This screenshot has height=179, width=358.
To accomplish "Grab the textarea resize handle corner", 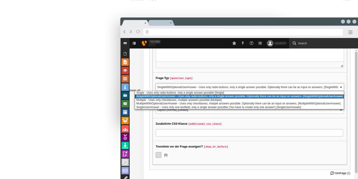I will click(x=342, y=66).
